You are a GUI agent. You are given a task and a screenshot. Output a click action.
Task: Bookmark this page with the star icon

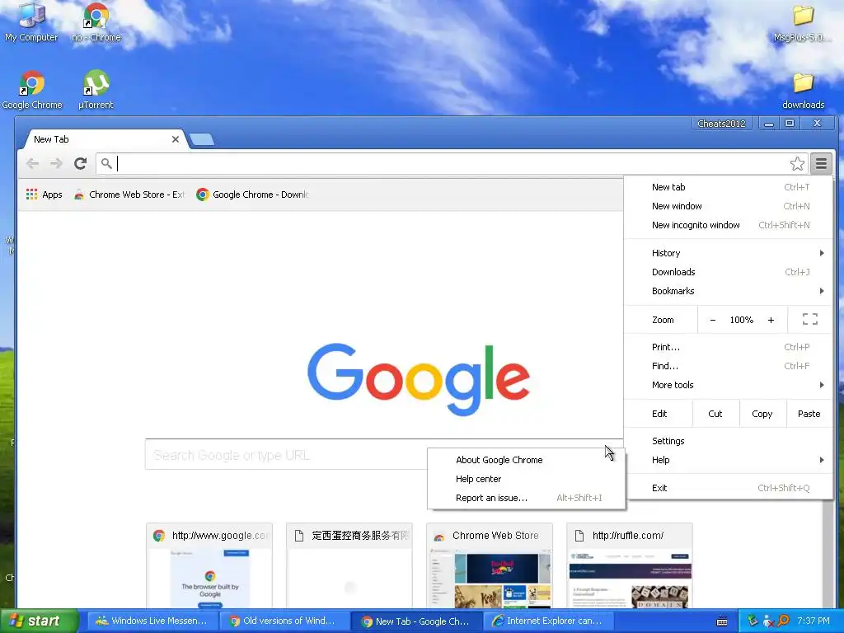[x=797, y=163]
